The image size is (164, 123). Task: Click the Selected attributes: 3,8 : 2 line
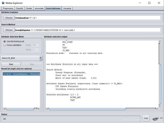(62, 95)
